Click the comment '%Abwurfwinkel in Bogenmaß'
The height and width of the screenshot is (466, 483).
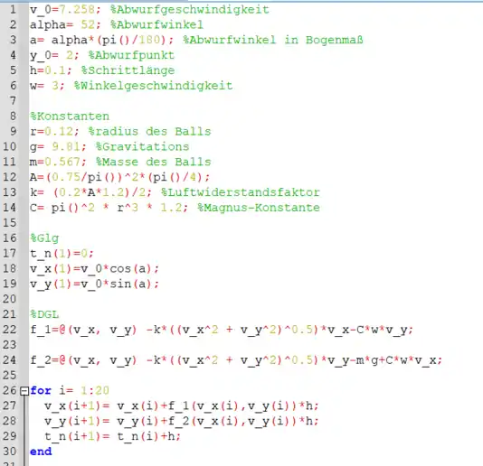pyautogui.click(x=273, y=40)
